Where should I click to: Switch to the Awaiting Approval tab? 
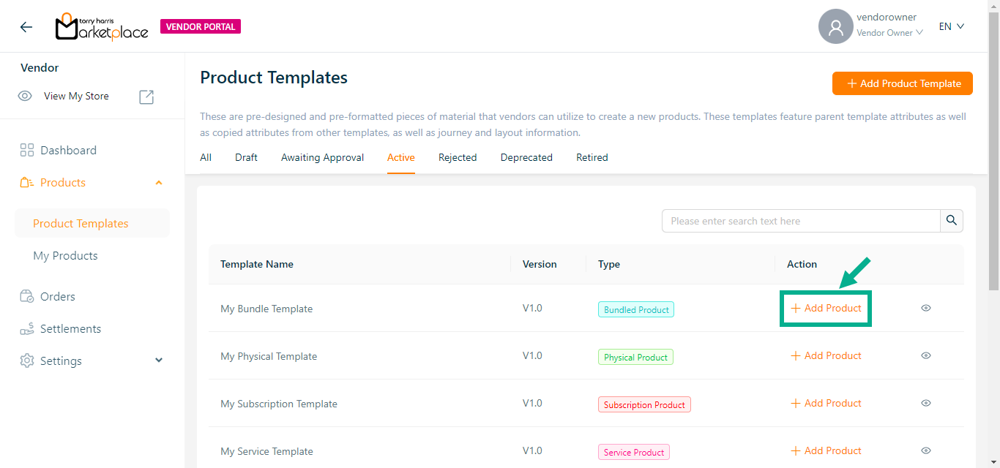point(322,158)
